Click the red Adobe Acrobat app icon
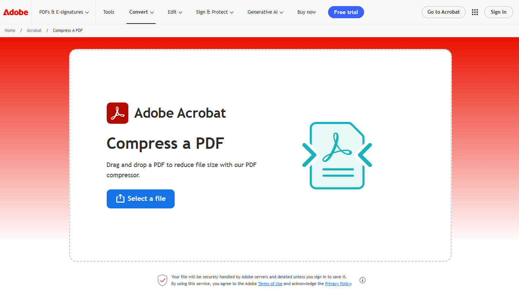Image resolution: width=519 pixels, height=298 pixels. [x=117, y=113]
